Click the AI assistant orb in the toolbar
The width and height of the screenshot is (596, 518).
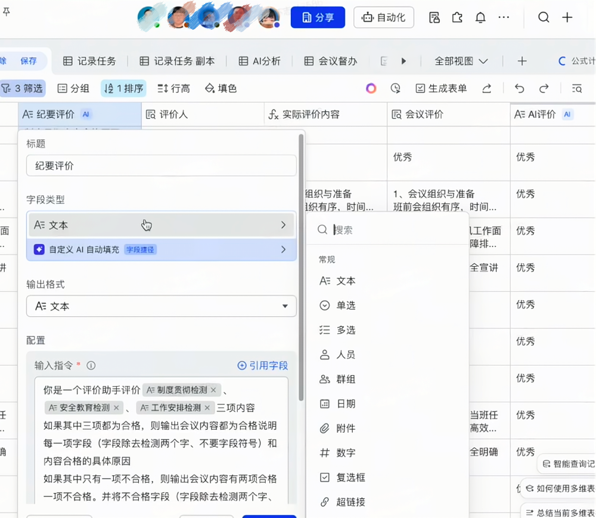(x=371, y=88)
